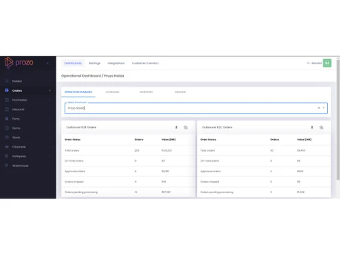The image size is (340, 255).
Task: Click Orders column header in B2C table
Action: point(275,139)
